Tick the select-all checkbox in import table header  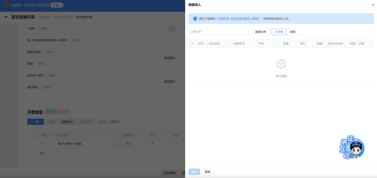192,44
